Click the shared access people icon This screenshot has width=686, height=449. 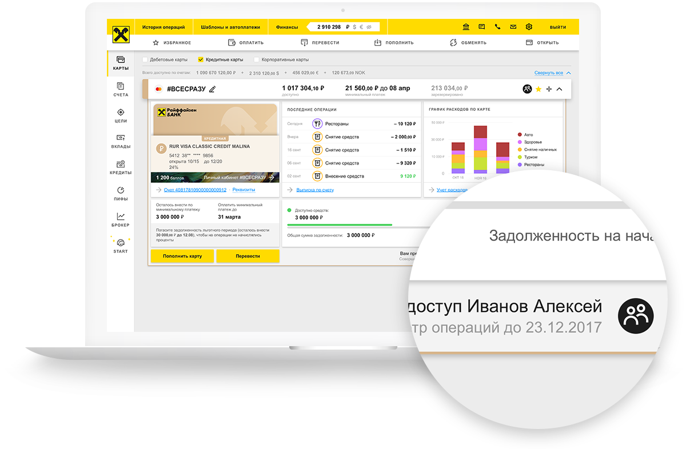527,89
